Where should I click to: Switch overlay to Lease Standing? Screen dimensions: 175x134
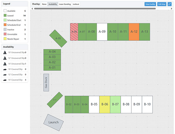(65, 4)
